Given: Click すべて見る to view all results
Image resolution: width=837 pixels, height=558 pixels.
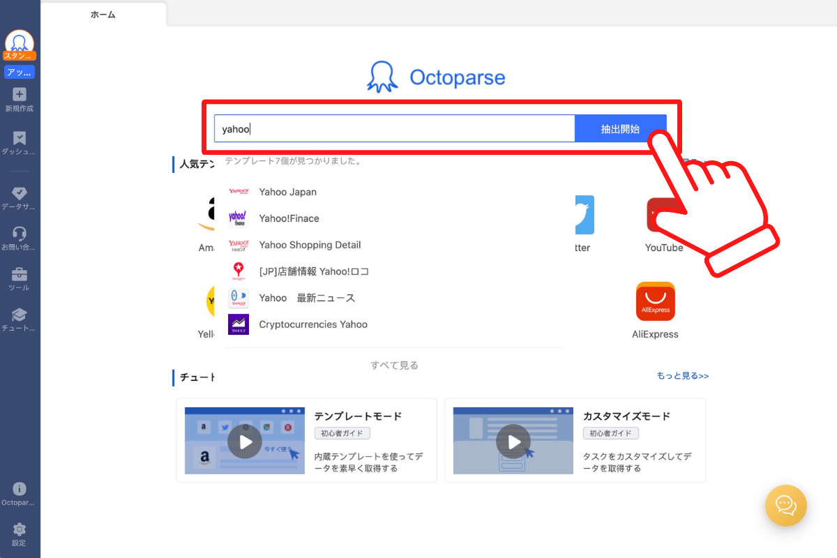Looking at the screenshot, I should pos(394,365).
